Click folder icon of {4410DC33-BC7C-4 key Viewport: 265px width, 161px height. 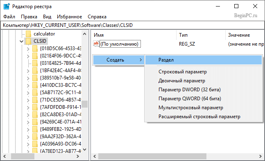coord(35,85)
